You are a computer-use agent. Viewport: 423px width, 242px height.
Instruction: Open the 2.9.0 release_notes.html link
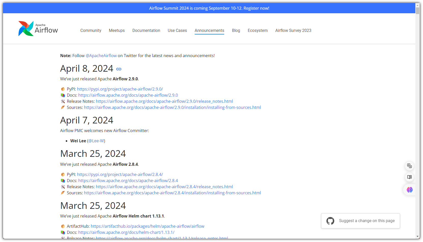coord(164,101)
